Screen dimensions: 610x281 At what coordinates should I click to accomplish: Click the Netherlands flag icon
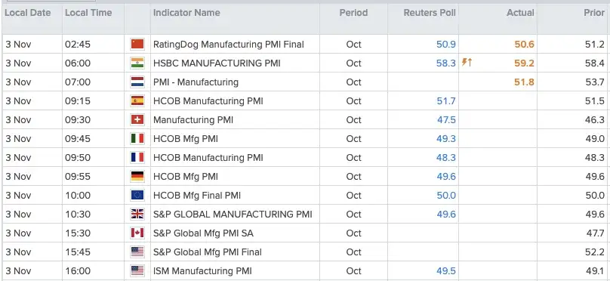137,82
